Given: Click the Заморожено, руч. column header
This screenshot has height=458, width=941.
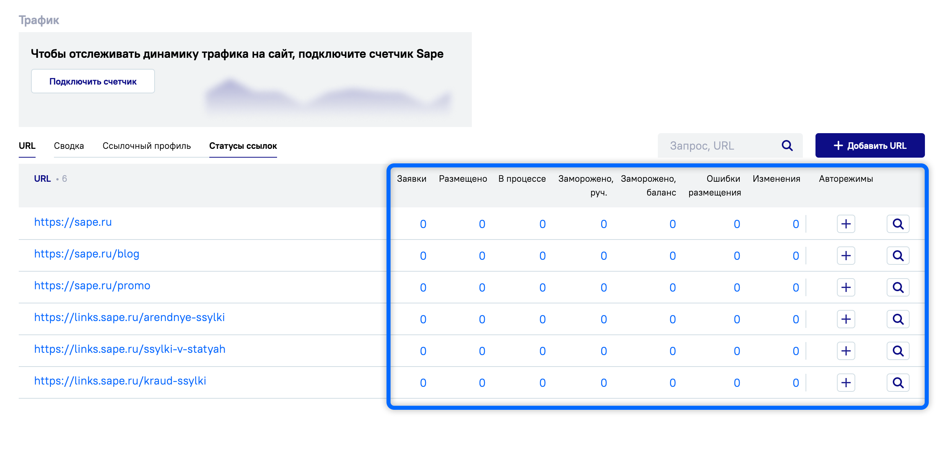Looking at the screenshot, I should (586, 186).
